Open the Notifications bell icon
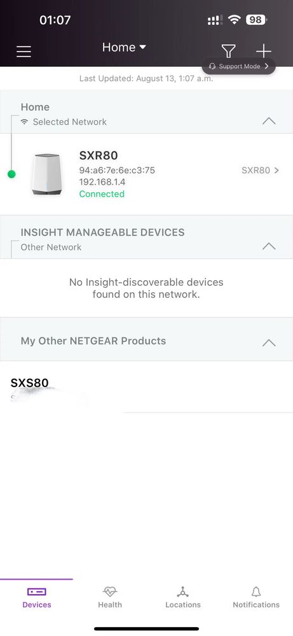Image resolution: width=293 pixels, height=636 pixels. 256,591
